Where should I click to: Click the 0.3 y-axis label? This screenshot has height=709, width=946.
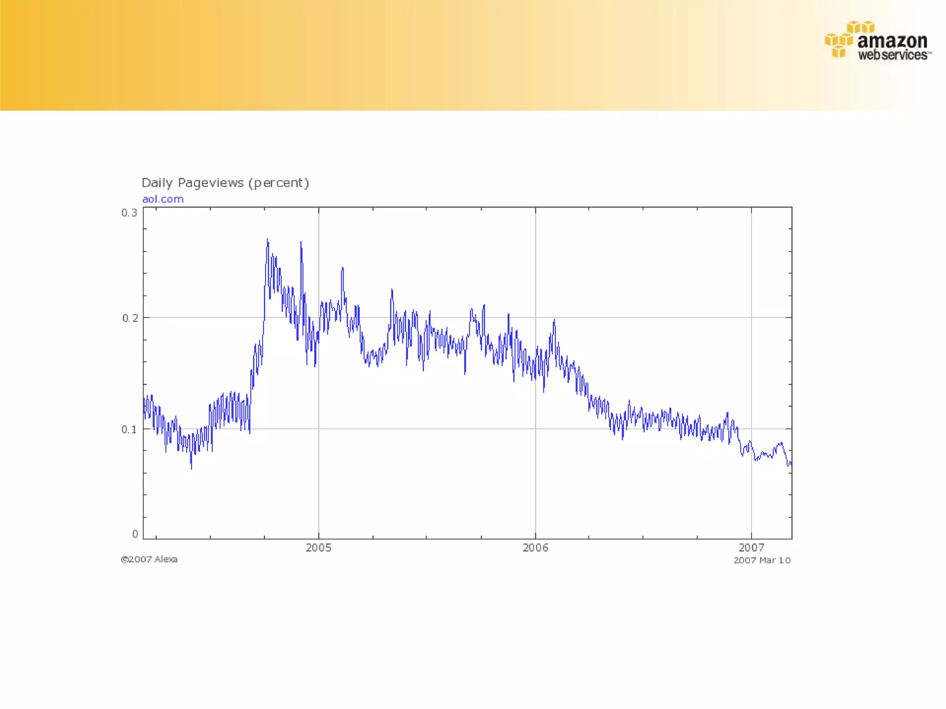[x=129, y=213]
